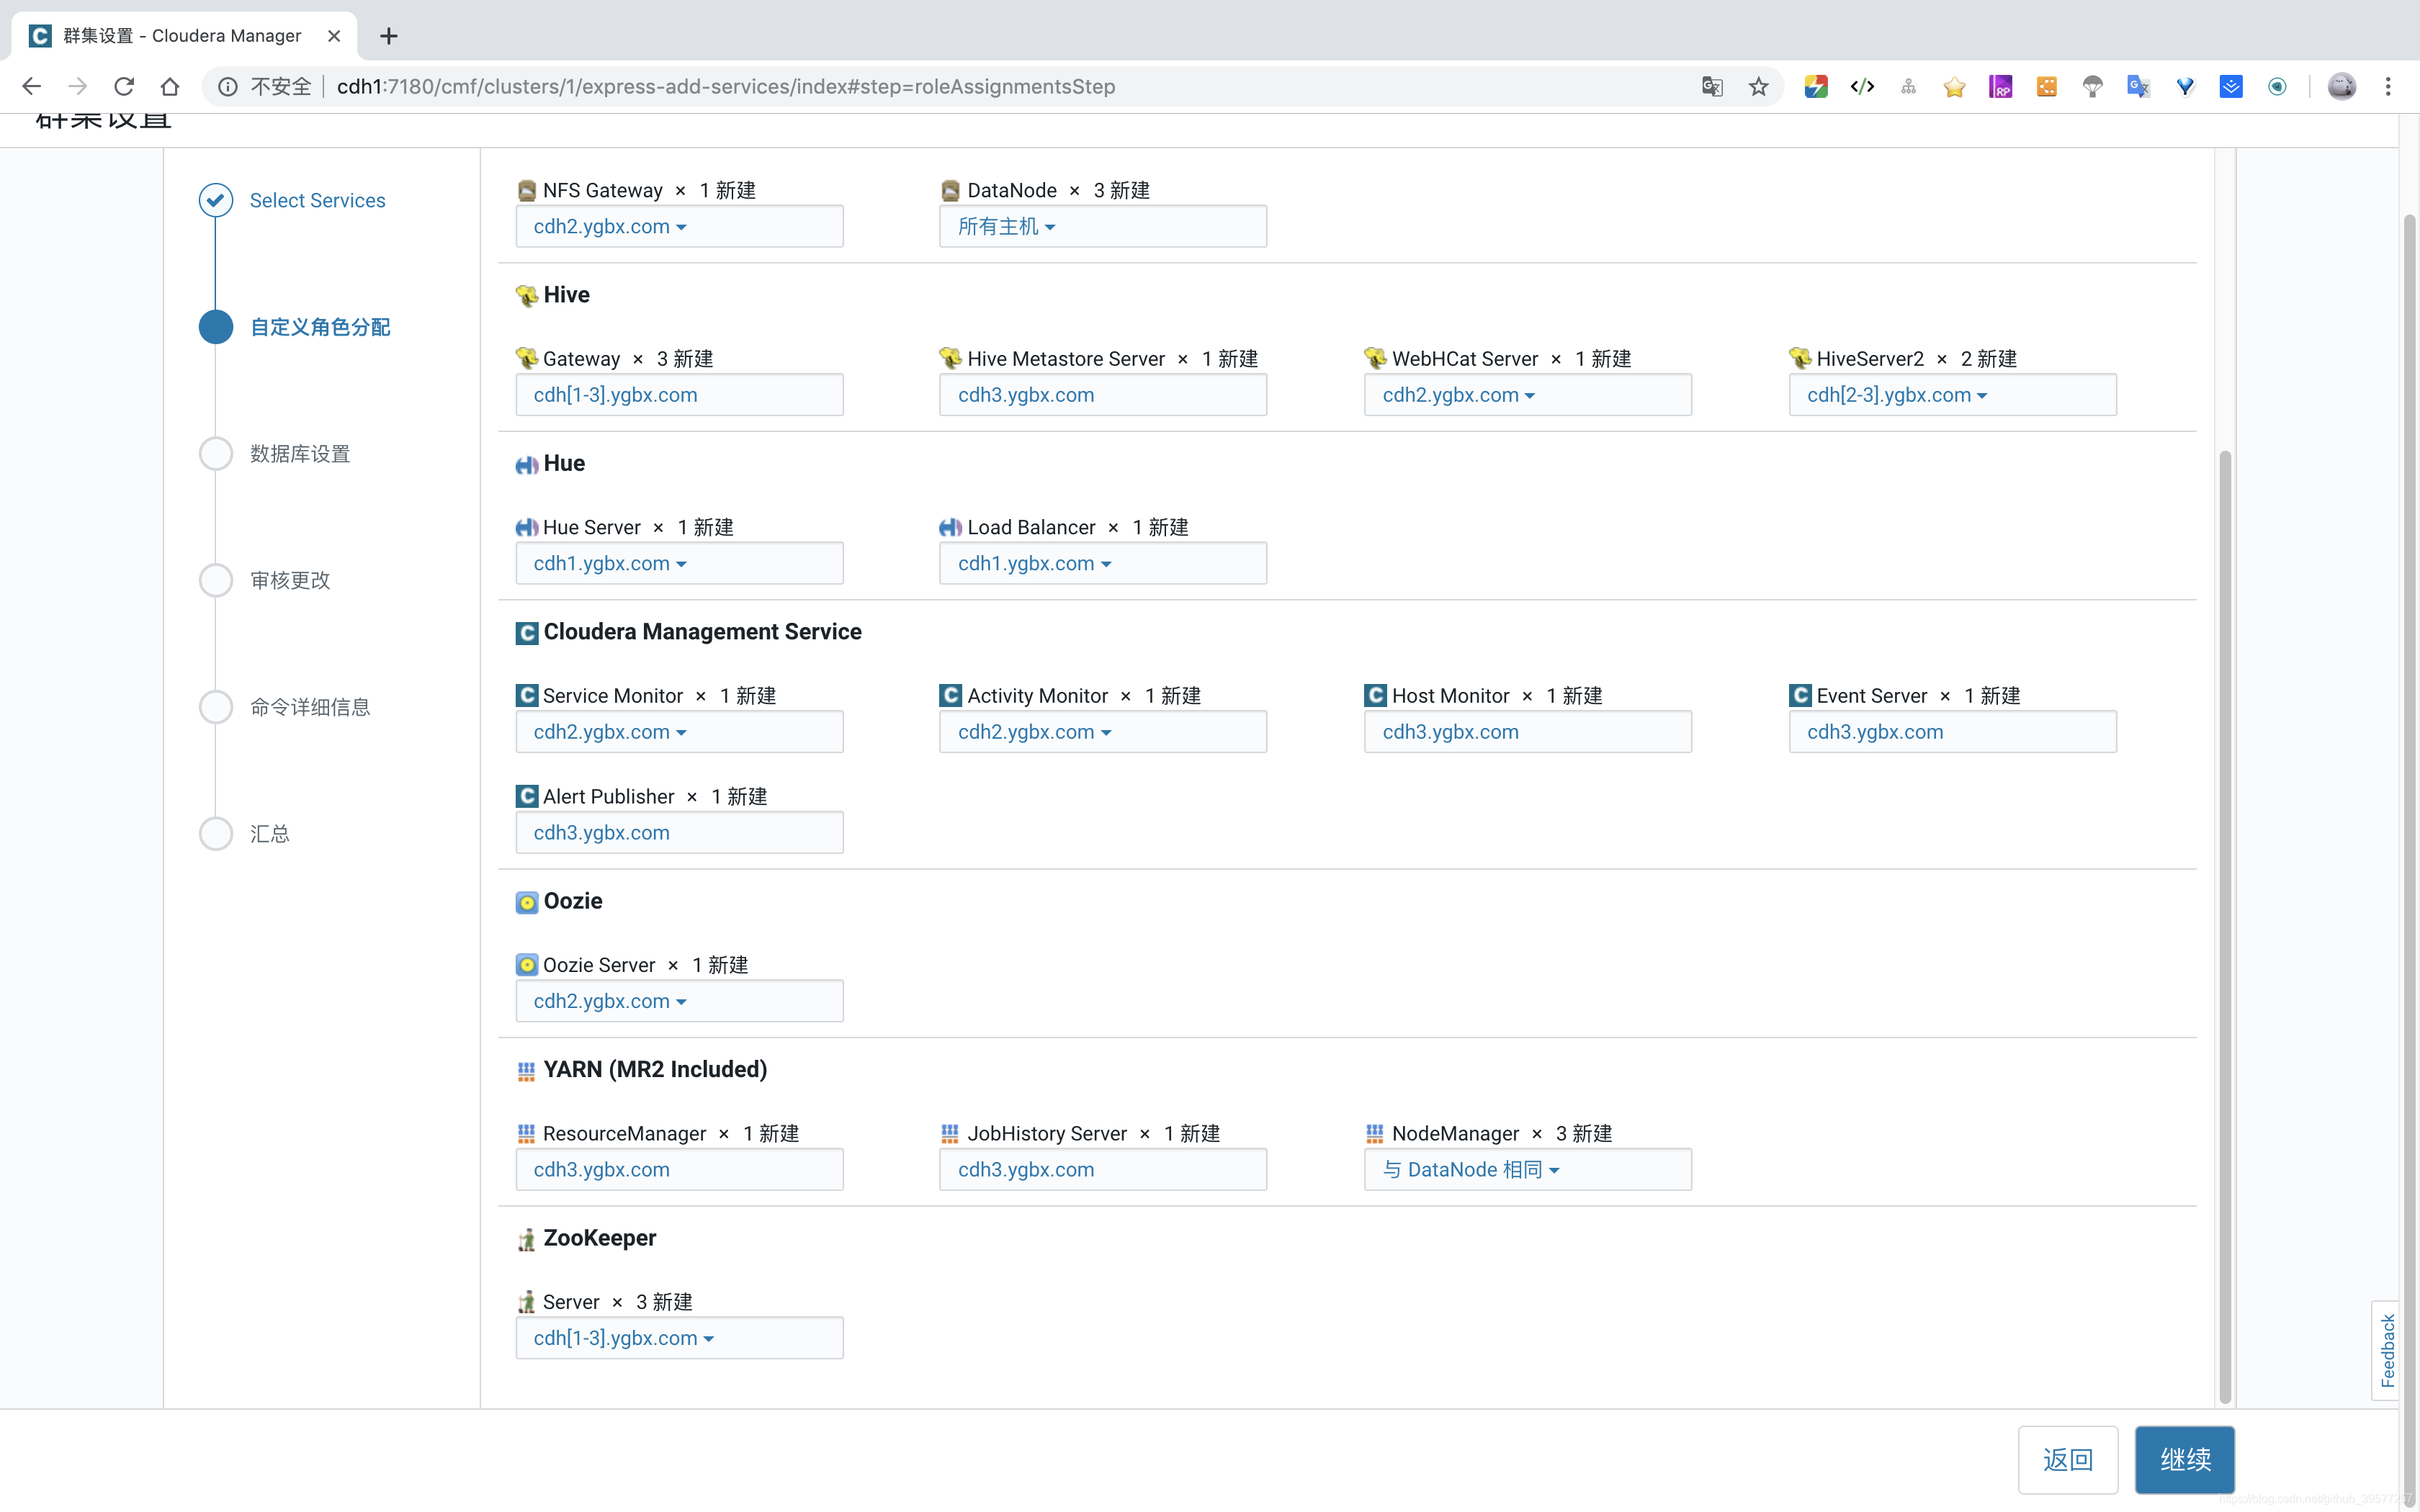Bookmark this page with the star icon
2420x1512 pixels.
coord(1759,87)
